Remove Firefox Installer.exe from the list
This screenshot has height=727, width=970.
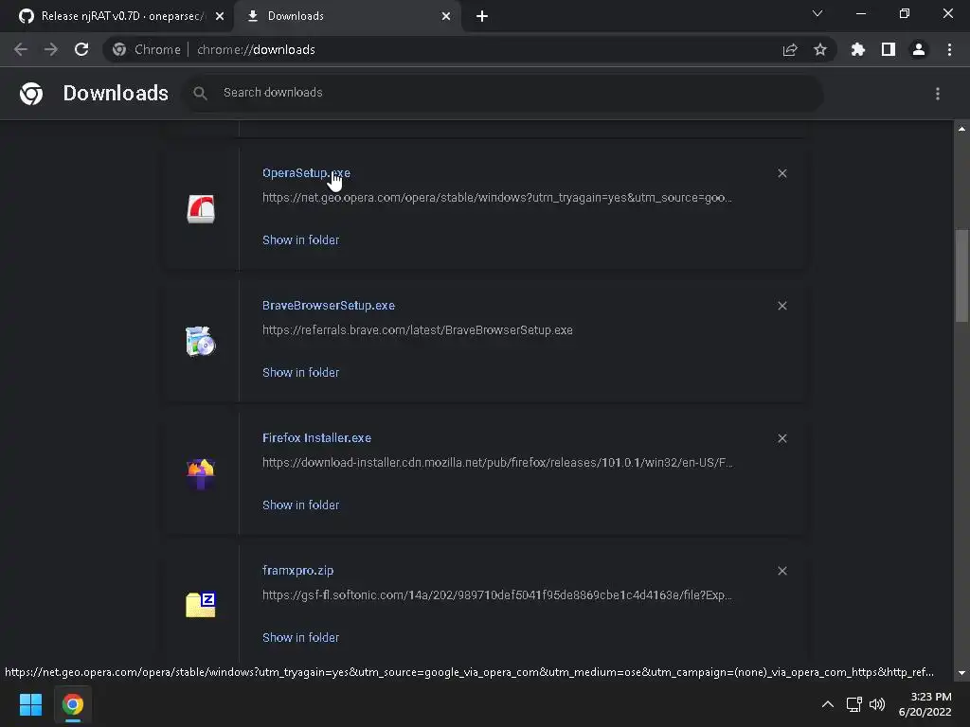(x=782, y=438)
